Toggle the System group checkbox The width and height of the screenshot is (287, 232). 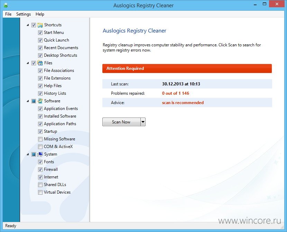point(34,155)
